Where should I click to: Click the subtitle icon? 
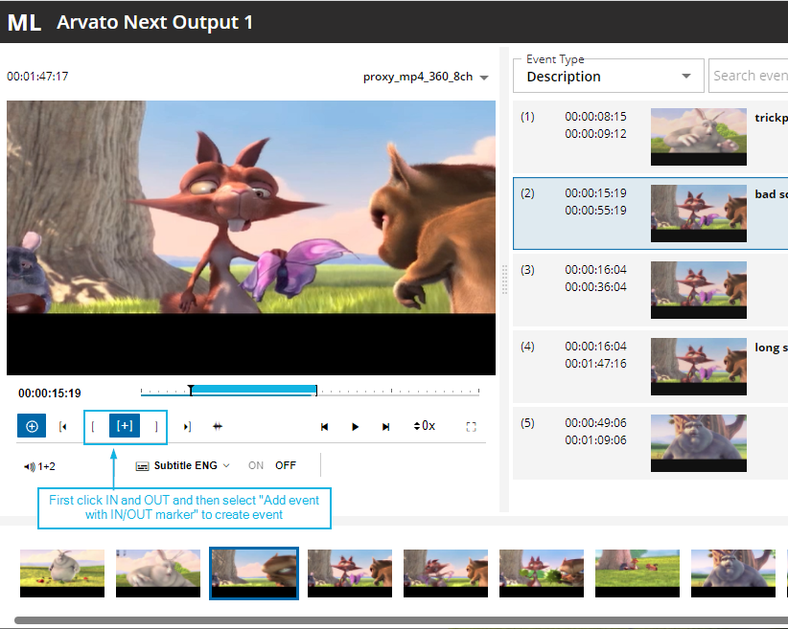click(142, 466)
